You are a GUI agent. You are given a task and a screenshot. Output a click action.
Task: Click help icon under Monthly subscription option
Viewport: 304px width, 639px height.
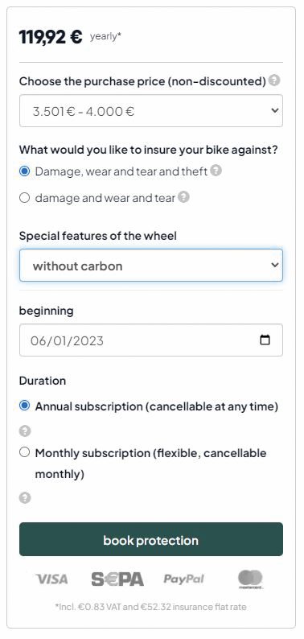pyautogui.click(x=25, y=497)
